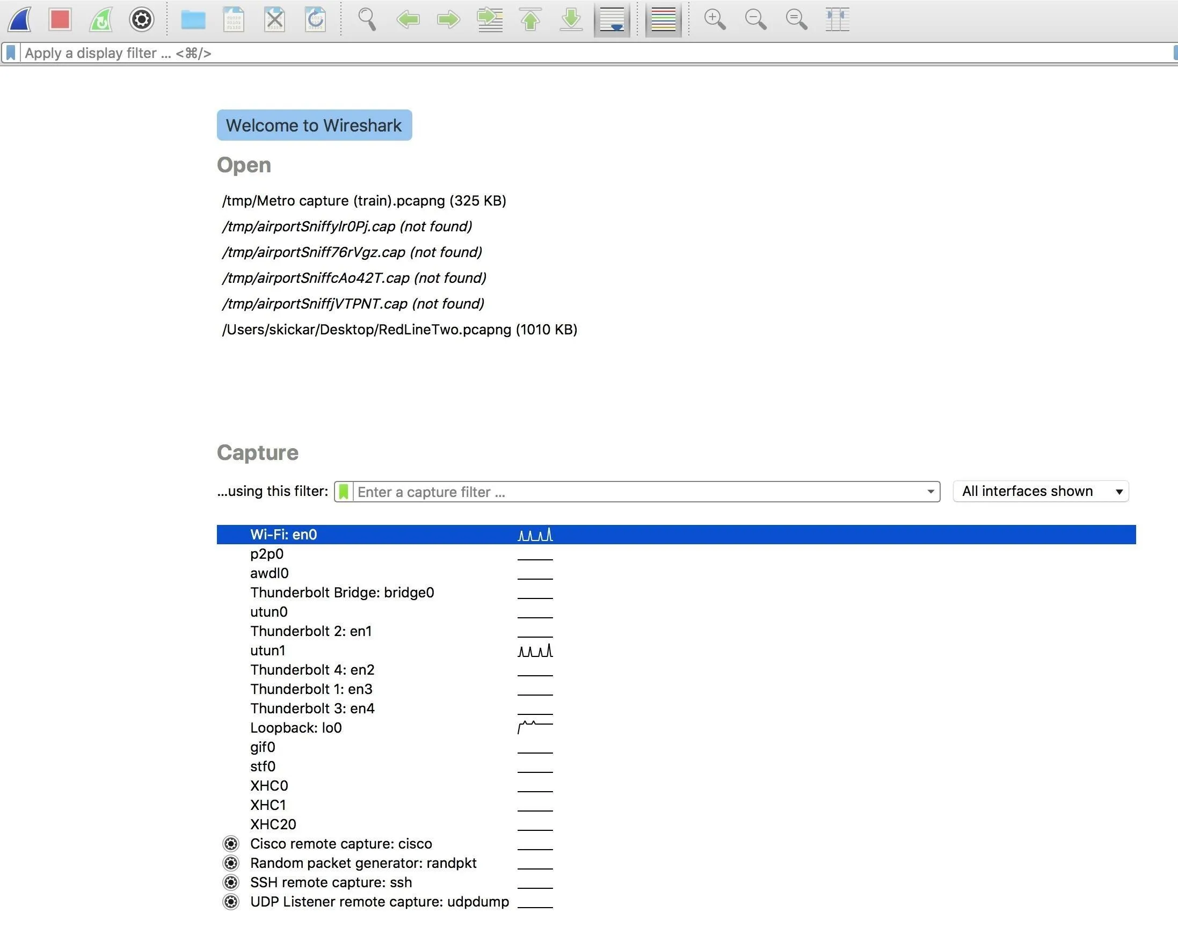Click Wi-Fi en0 traffic sparkline

(535, 535)
